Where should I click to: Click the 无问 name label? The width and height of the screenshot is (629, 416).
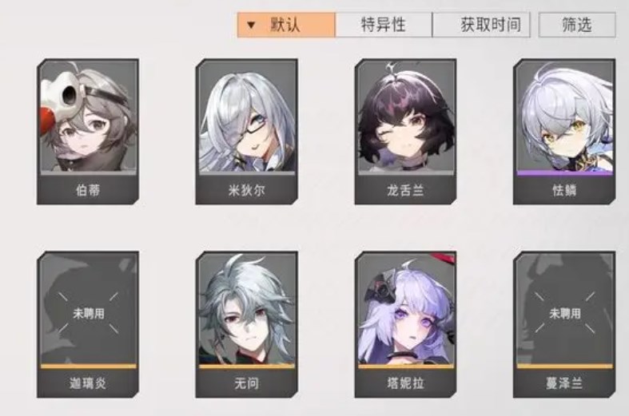pyautogui.click(x=246, y=383)
